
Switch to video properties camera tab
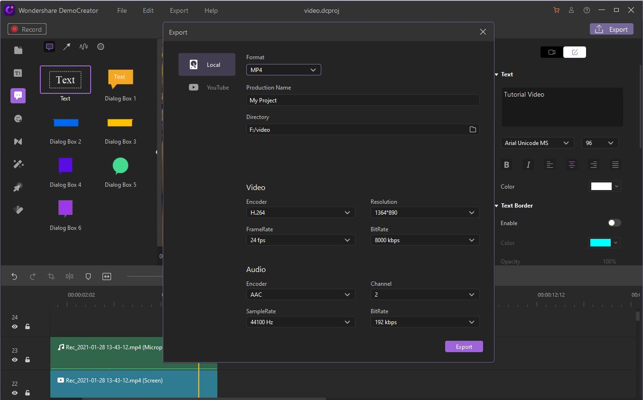point(552,52)
